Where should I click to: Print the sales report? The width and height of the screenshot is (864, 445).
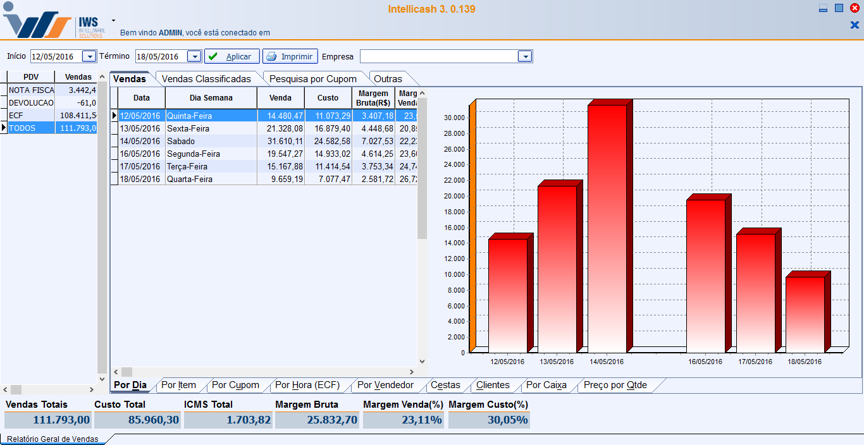[290, 56]
